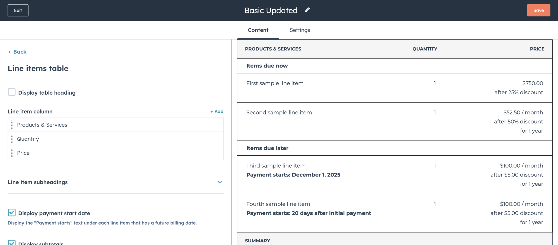Uncheck Display payment start date
Image resolution: width=558 pixels, height=245 pixels.
click(x=12, y=213)
